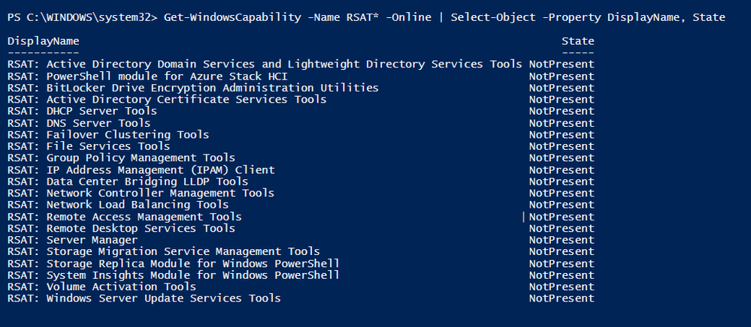Select the Active Directory Certificate Services Tools row
The height and width of the screenshot is (327, 751).
point(301,100)
